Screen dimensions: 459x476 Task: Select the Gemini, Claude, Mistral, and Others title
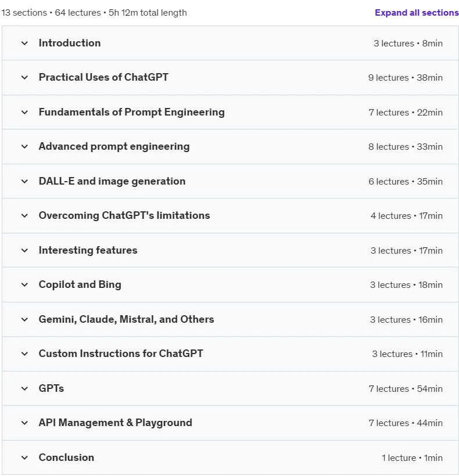[x=126, y=319]
